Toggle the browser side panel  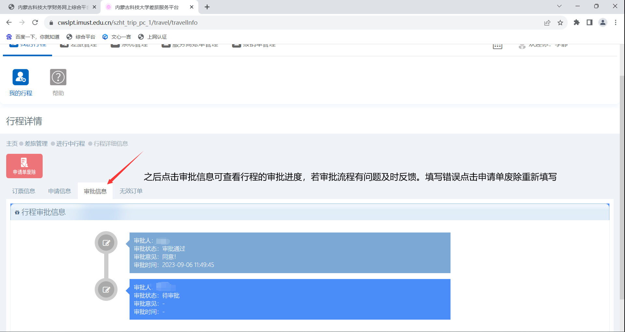[x=590, y=22]
